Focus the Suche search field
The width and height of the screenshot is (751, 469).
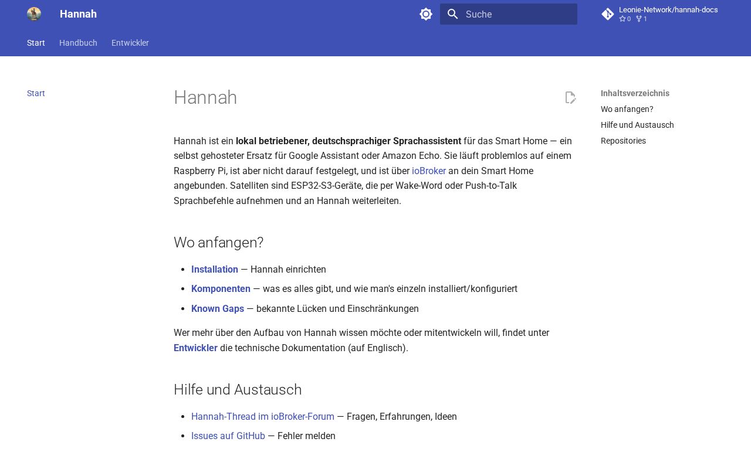(509, 14)
